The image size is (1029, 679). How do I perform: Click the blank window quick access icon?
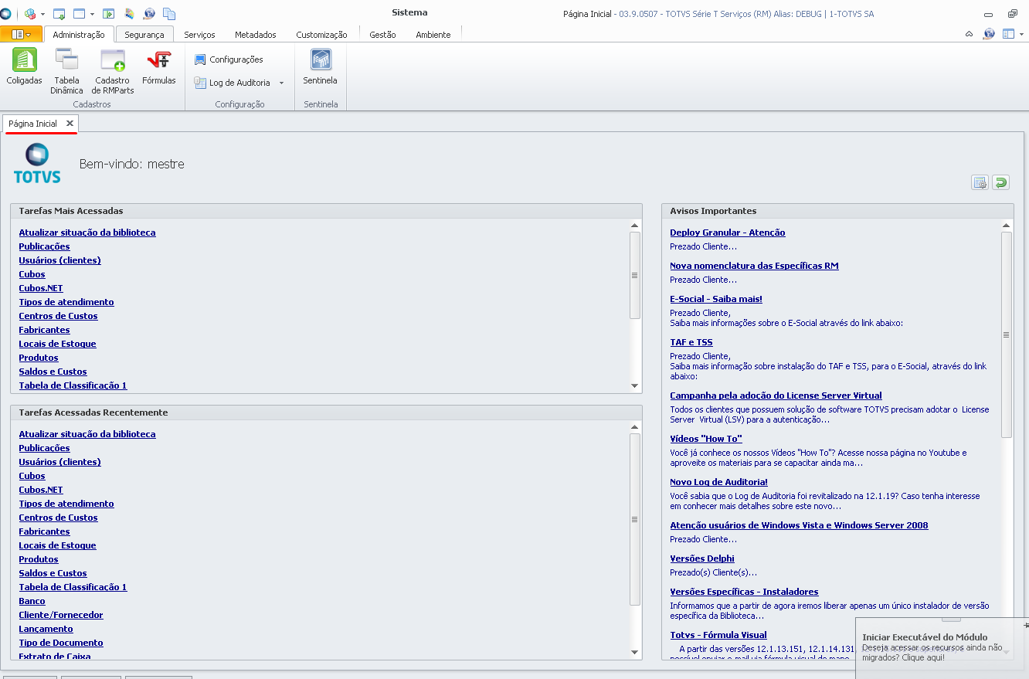click(x=79, y=14)
